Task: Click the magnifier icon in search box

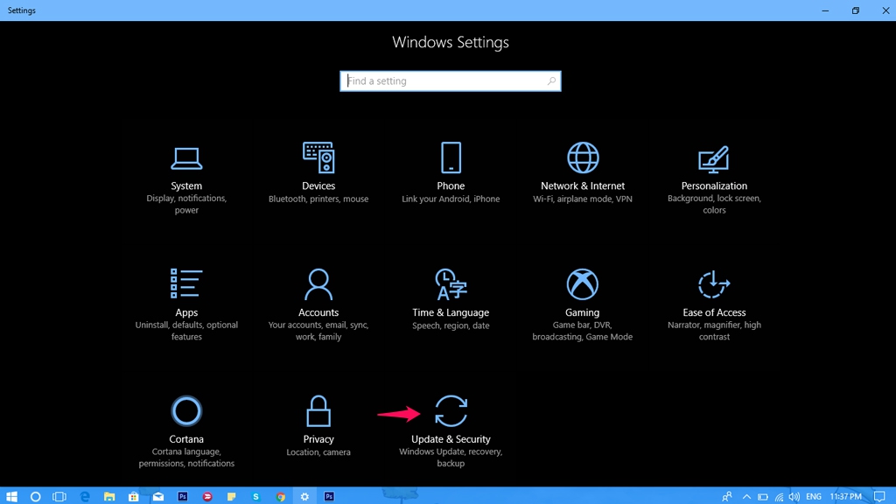Action: (551, 81)
